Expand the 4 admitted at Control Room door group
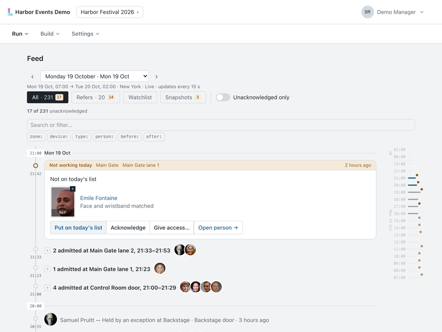 coord(47,288)
